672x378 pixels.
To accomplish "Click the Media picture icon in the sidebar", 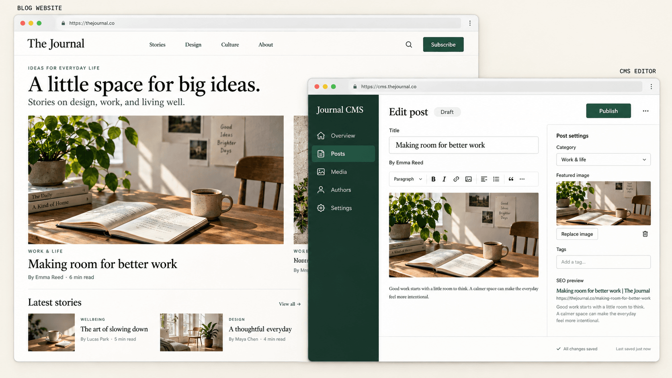I will tap(321, 172).
